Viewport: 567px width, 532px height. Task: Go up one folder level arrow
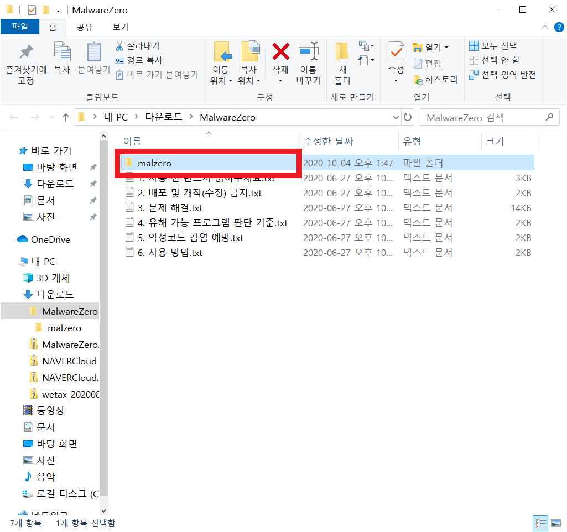tap(65, 117)
